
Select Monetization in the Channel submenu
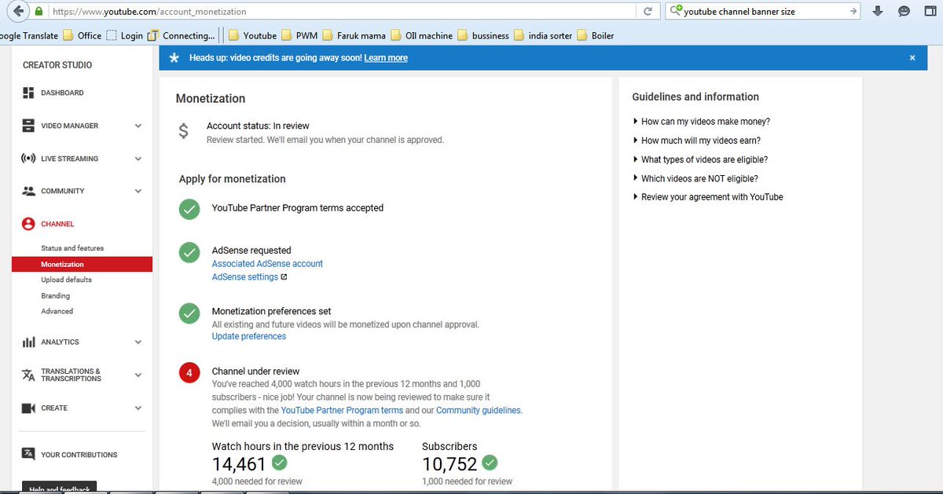[82, 265]
